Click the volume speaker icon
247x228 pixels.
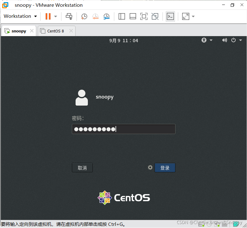pyautogui.click(x=225, y=40)
